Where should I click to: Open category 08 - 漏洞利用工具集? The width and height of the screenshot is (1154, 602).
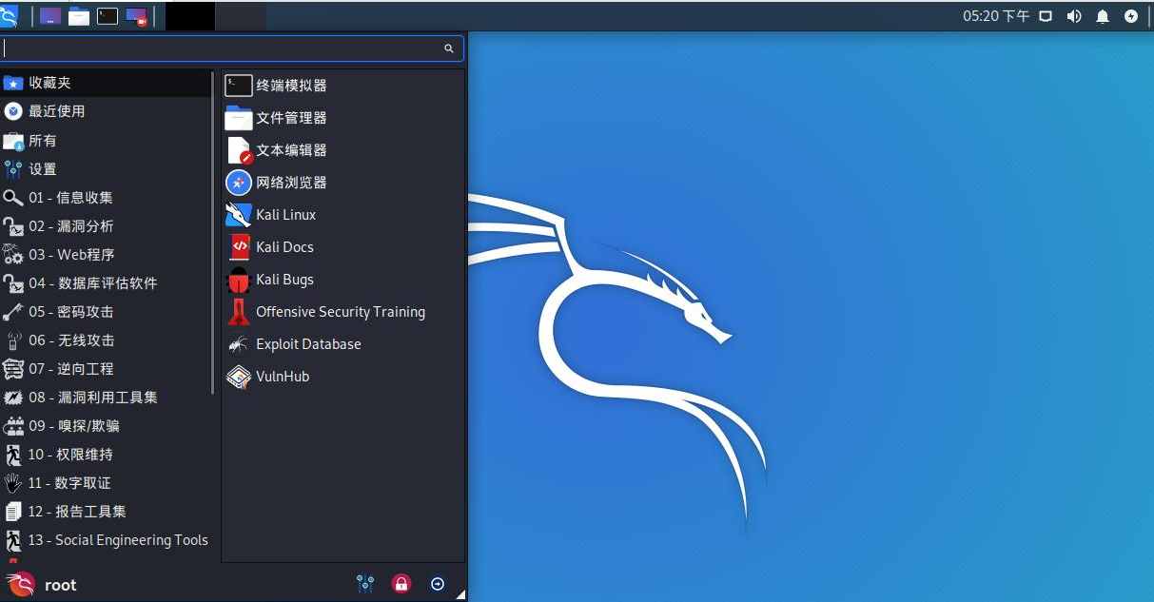point(108,397)
